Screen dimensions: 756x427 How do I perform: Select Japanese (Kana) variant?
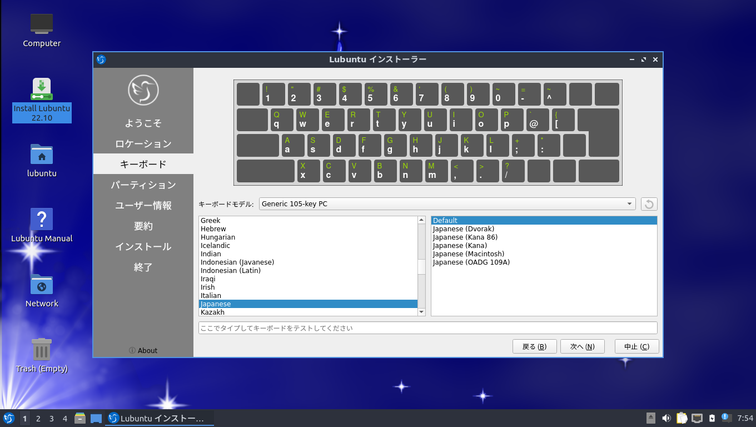click(x=544, y=246)
